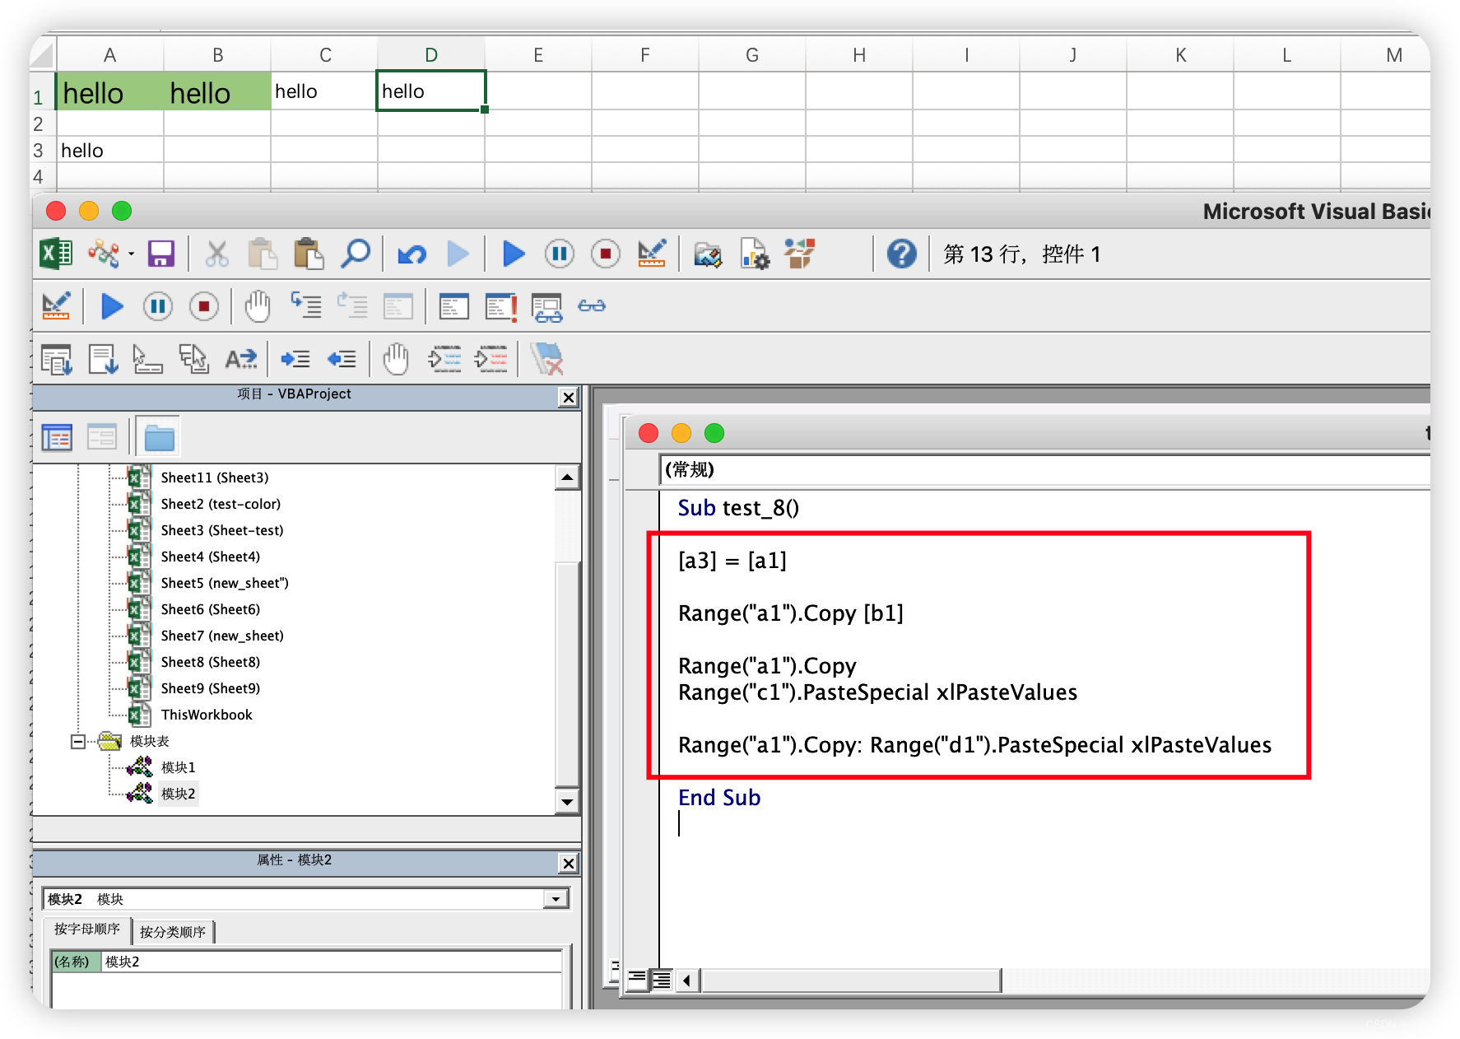Click the Cut scissors icon
The image size is (1460, 1039).
pos(216,254)
